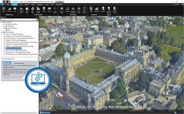Select the Query measurement tool

(x=4, y=9)
